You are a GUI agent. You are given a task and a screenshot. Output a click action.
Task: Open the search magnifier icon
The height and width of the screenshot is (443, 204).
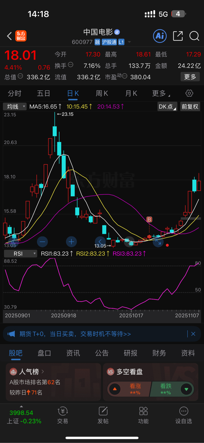pos(194,36)
